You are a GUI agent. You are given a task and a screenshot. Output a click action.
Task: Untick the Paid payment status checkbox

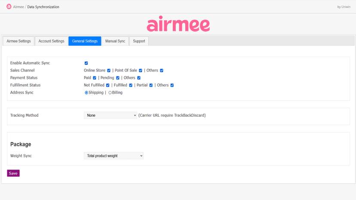point(95,78)
